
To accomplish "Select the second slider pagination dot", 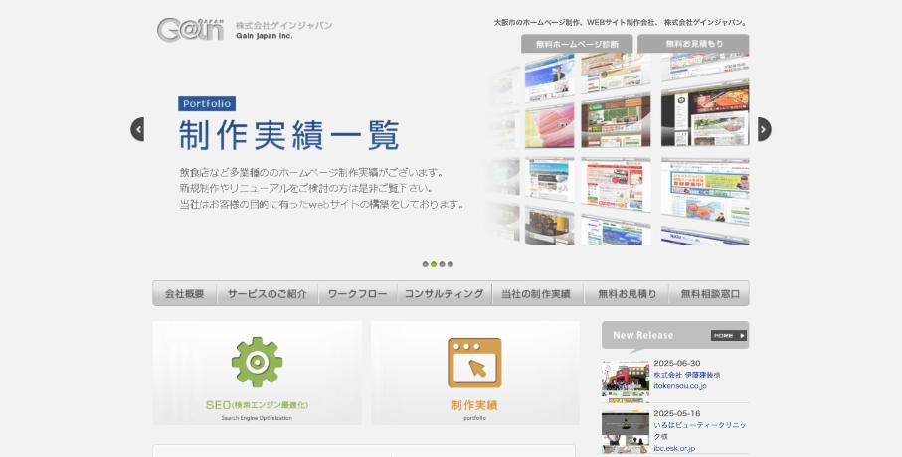I will pyautogui.click(x=434, y=264).
